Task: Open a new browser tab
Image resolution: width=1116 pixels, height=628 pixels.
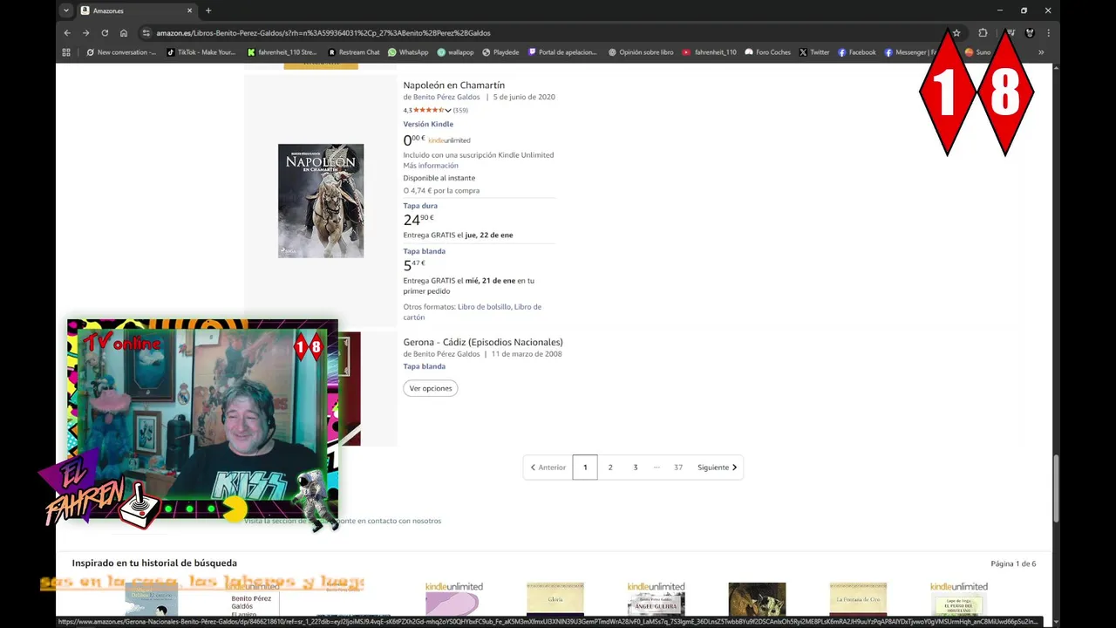Action: pos(208,10)
